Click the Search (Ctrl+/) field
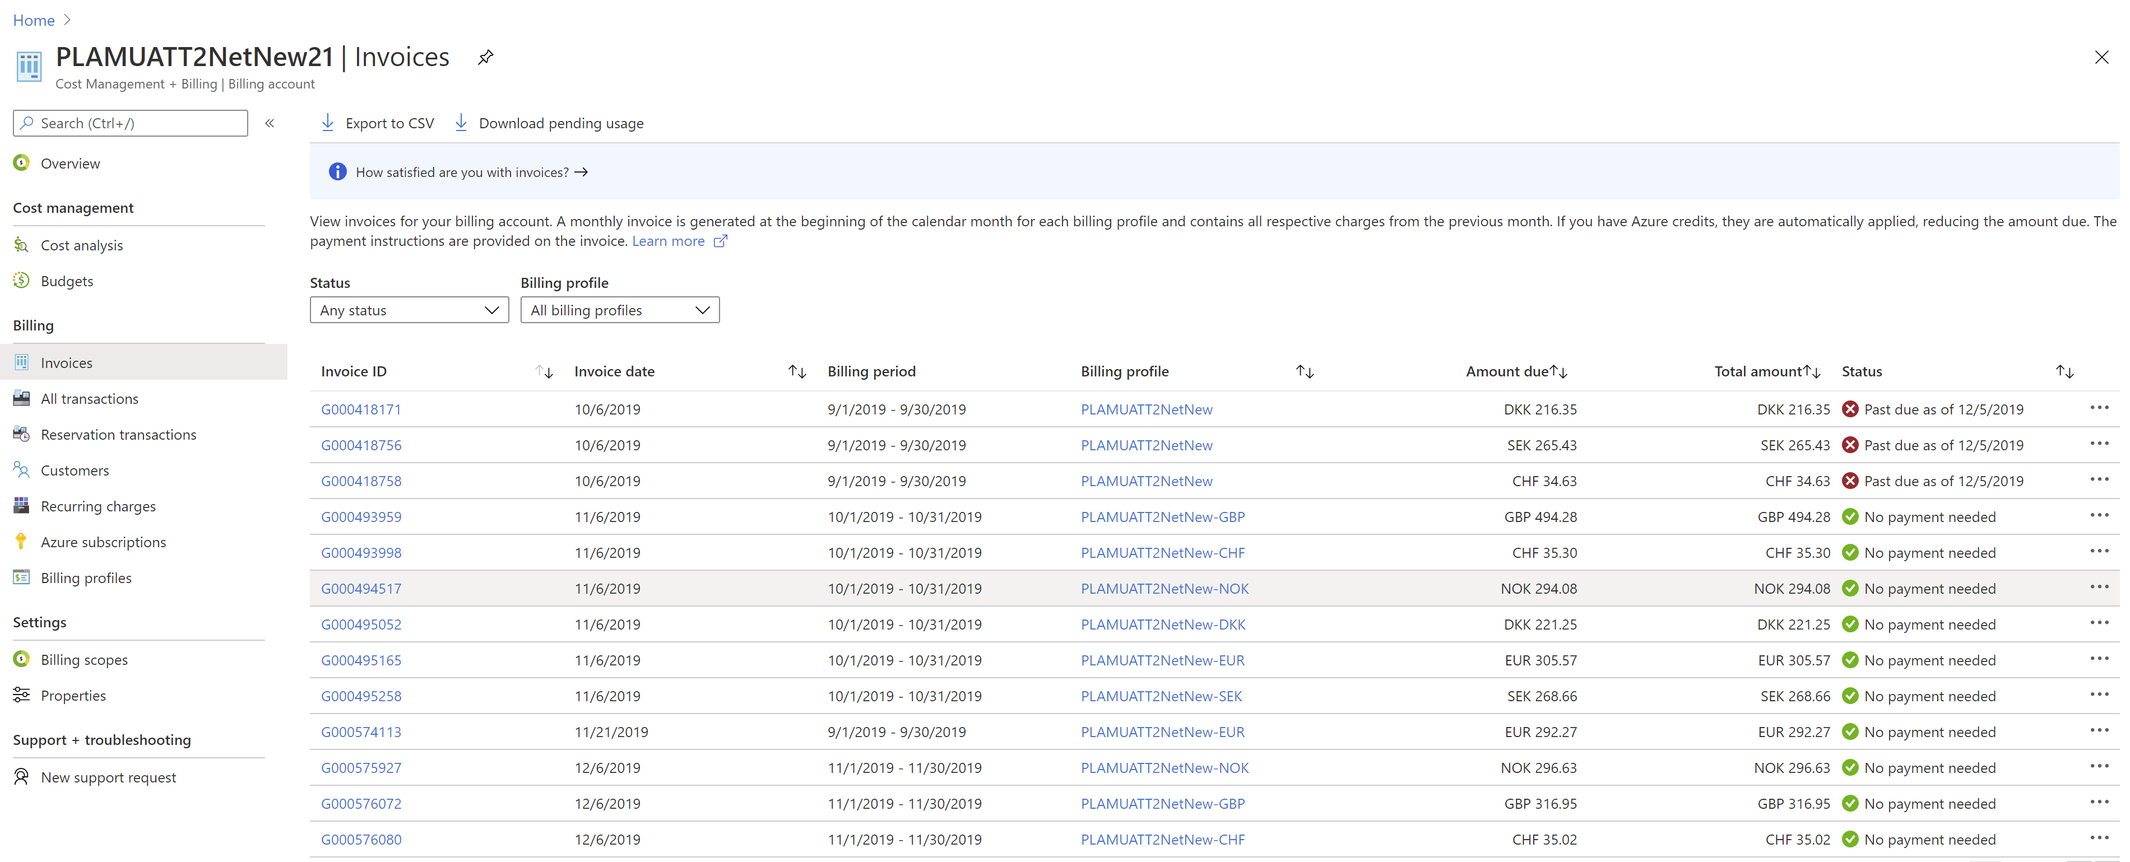The width and height of the screenshot is (2130, 862). pos(131,123)
